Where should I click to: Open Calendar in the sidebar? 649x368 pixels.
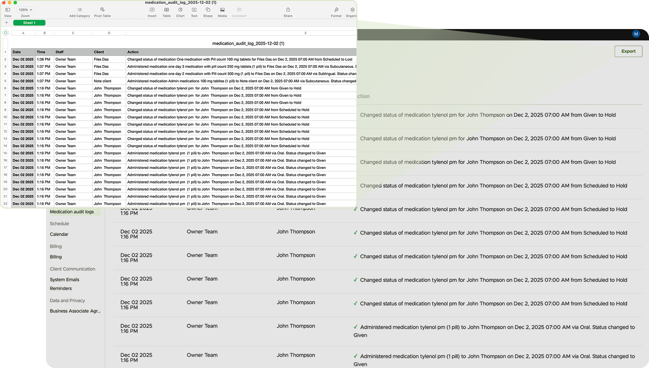tap(59, 234)
